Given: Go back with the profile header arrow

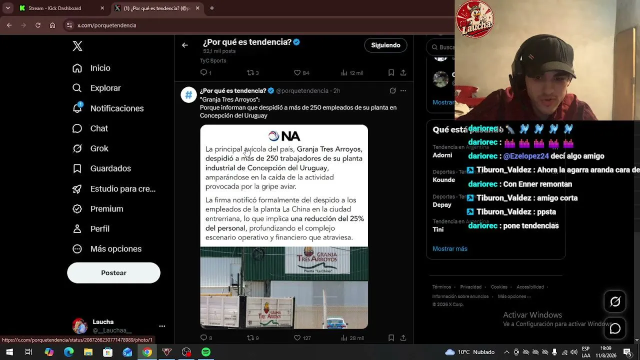Looking at the screenshot, I should 185,45.
